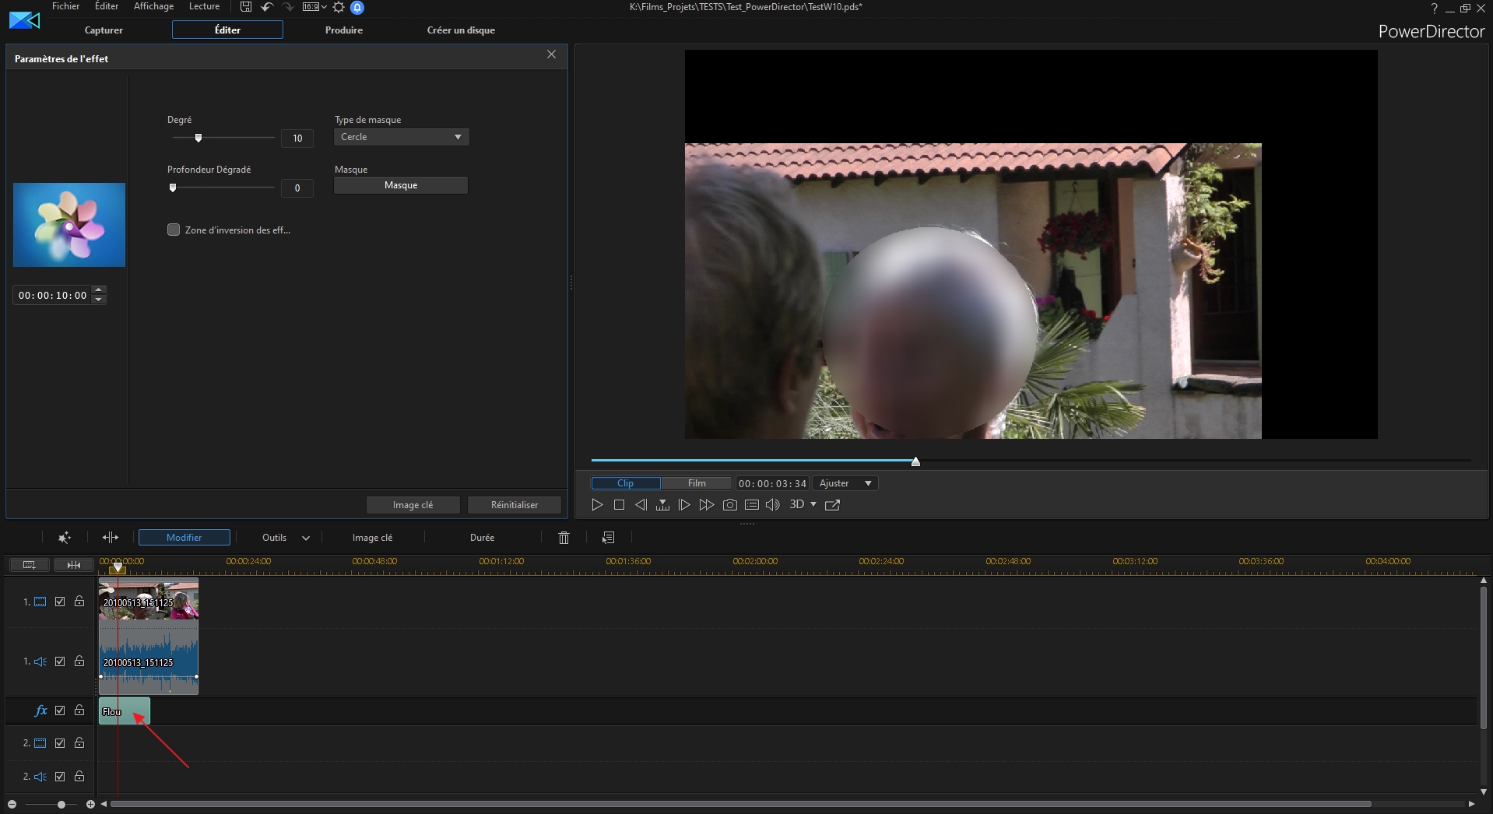Take a snapshot with the camera icon
Screen dimensions: 1493x814
[729, 505]
